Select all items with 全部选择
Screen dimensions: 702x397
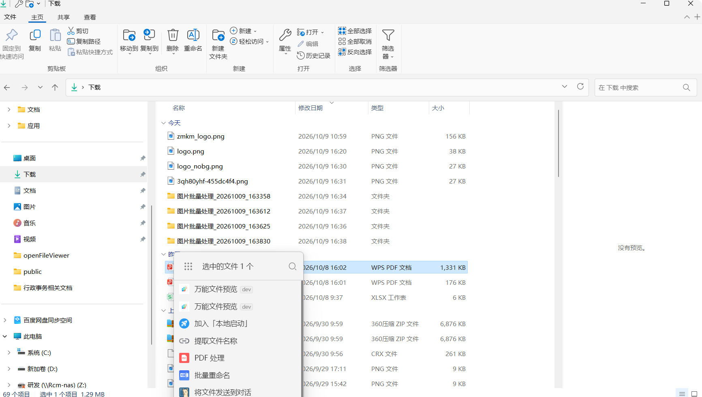point(355,31)
